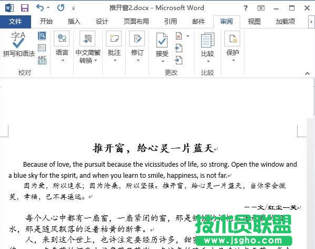Viewport: 315px width, 249px height.
Task: Click the author line 文/红尘一笑
Action: tap(277, 207)
